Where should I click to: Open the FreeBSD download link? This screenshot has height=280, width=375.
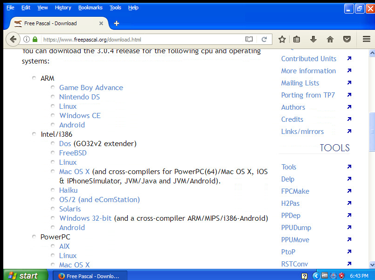pos(73,153)
